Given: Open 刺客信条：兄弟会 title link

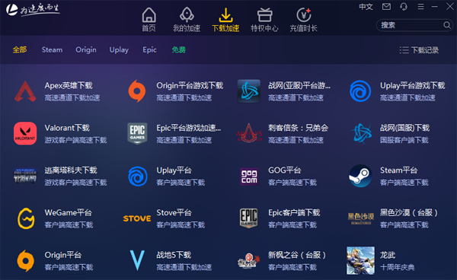Looking at the screenshot, I should [298, 128].
